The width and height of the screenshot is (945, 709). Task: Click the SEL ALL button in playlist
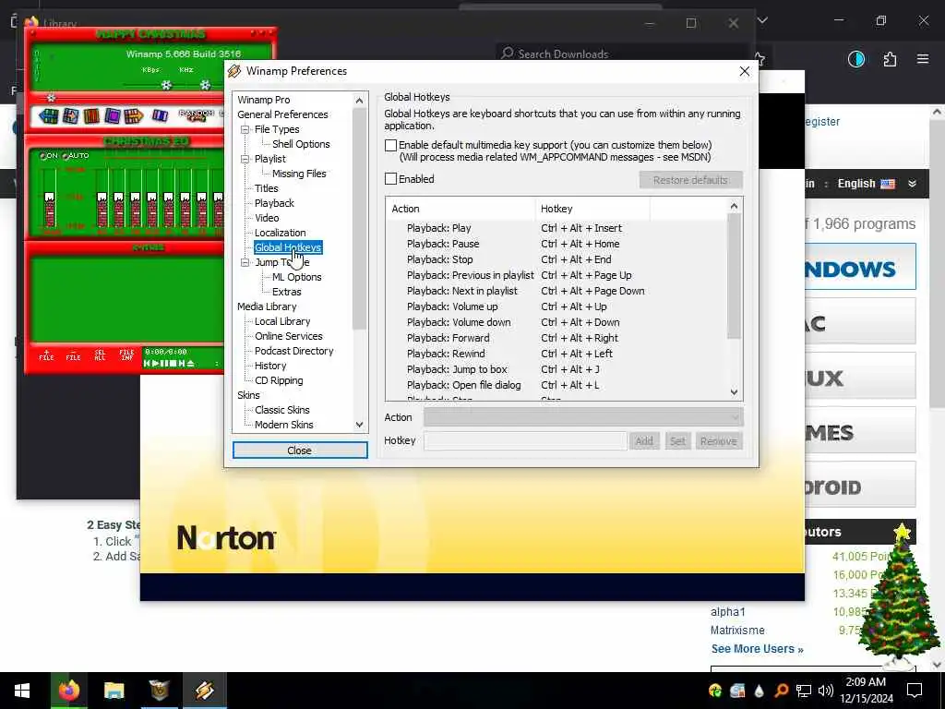(x=100, y=354)
